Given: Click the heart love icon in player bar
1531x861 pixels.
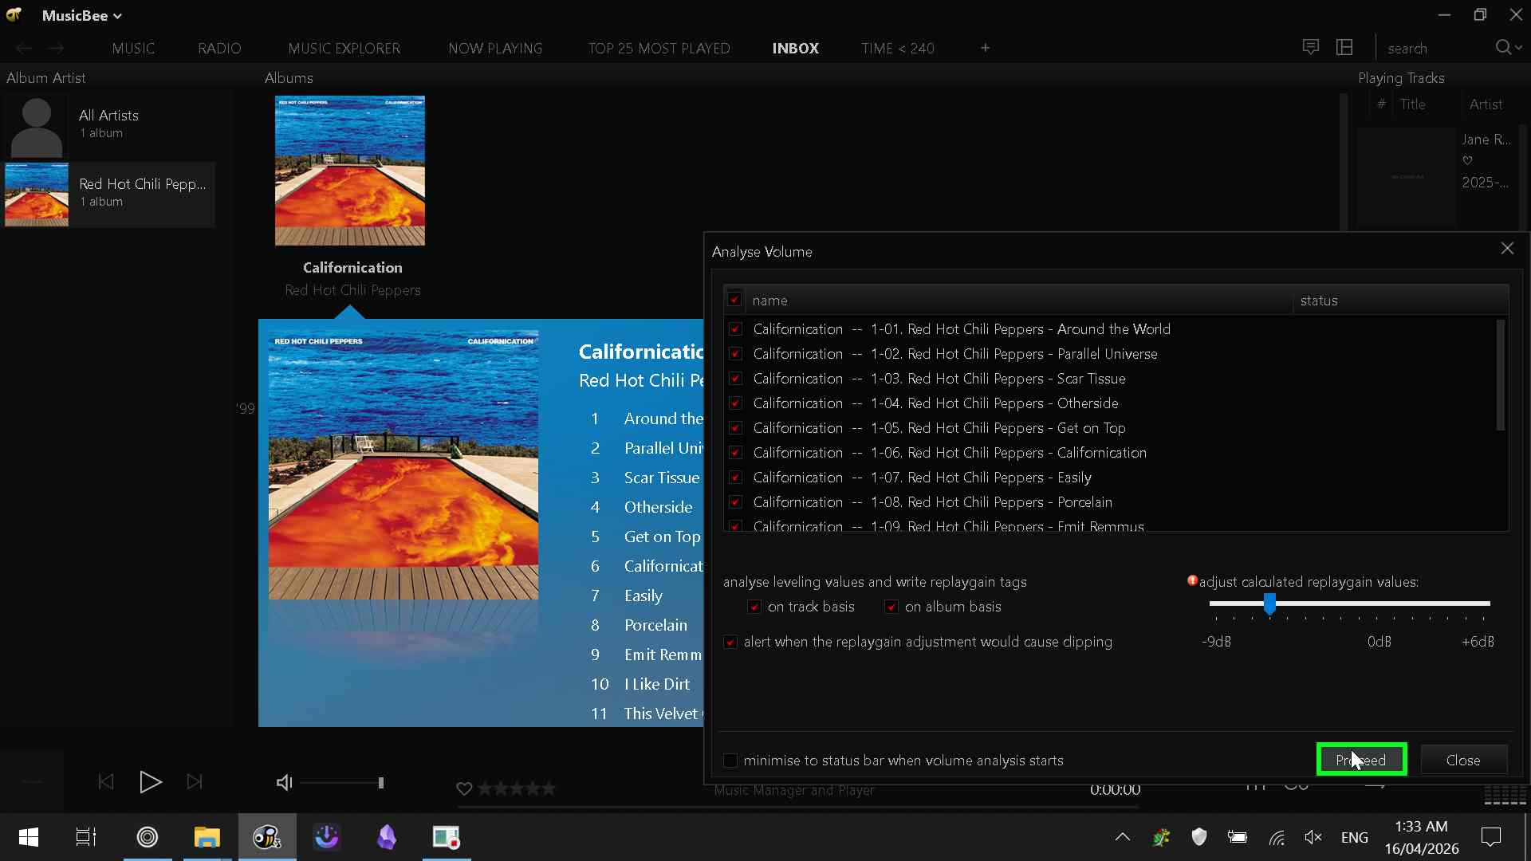Looking at the screenshot, I should coord(464,788).
